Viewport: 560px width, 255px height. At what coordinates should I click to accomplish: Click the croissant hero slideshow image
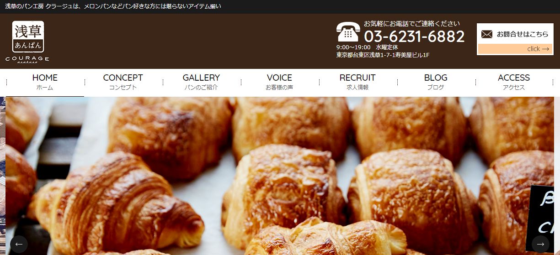(x=280, y=176)
